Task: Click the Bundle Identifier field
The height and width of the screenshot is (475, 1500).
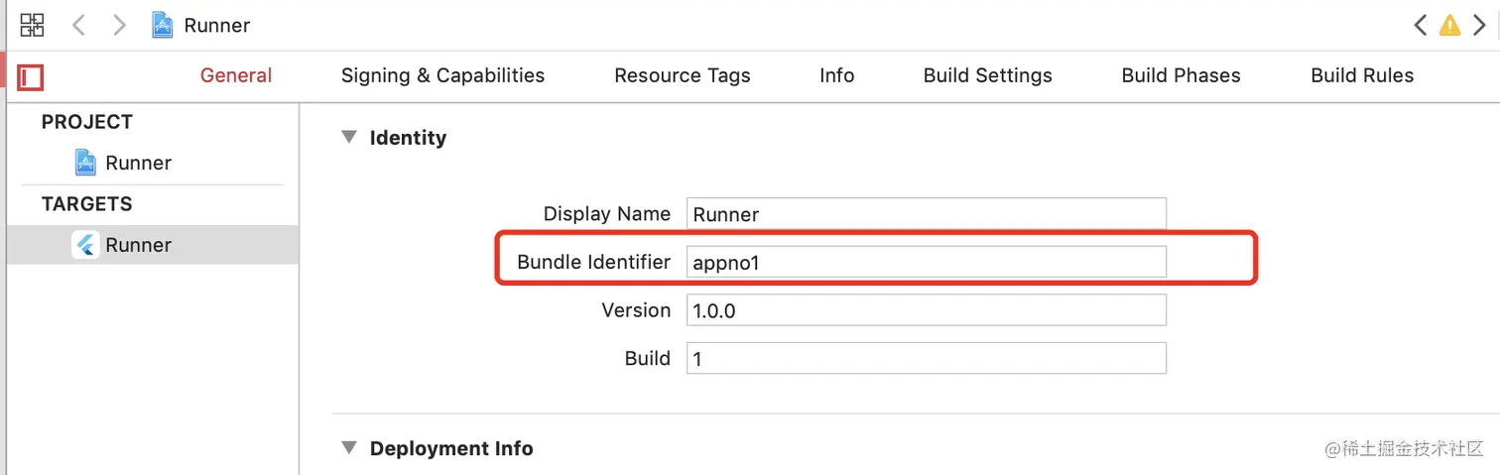Action: coord(927,262)
